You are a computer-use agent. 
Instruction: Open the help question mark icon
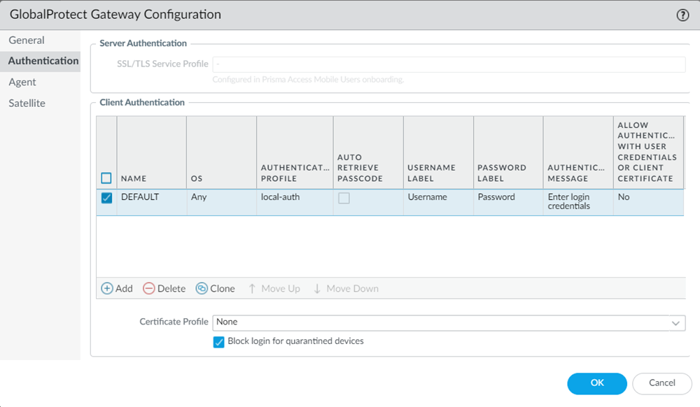pyautogui.click(x=682, y=15)
